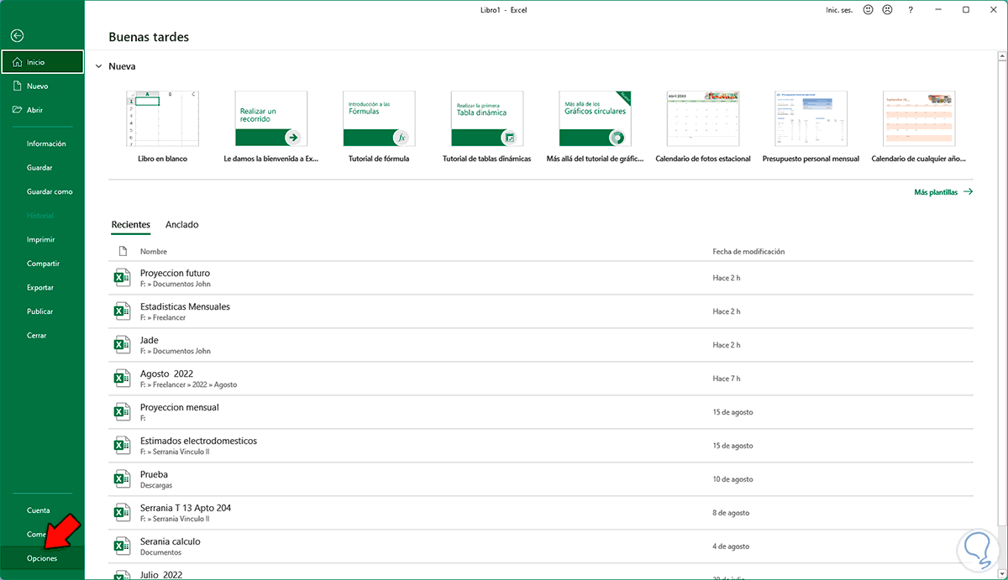Open recent file Proyeccion futuro
This screenshot has height=580, width=1008.
[541, 278]
